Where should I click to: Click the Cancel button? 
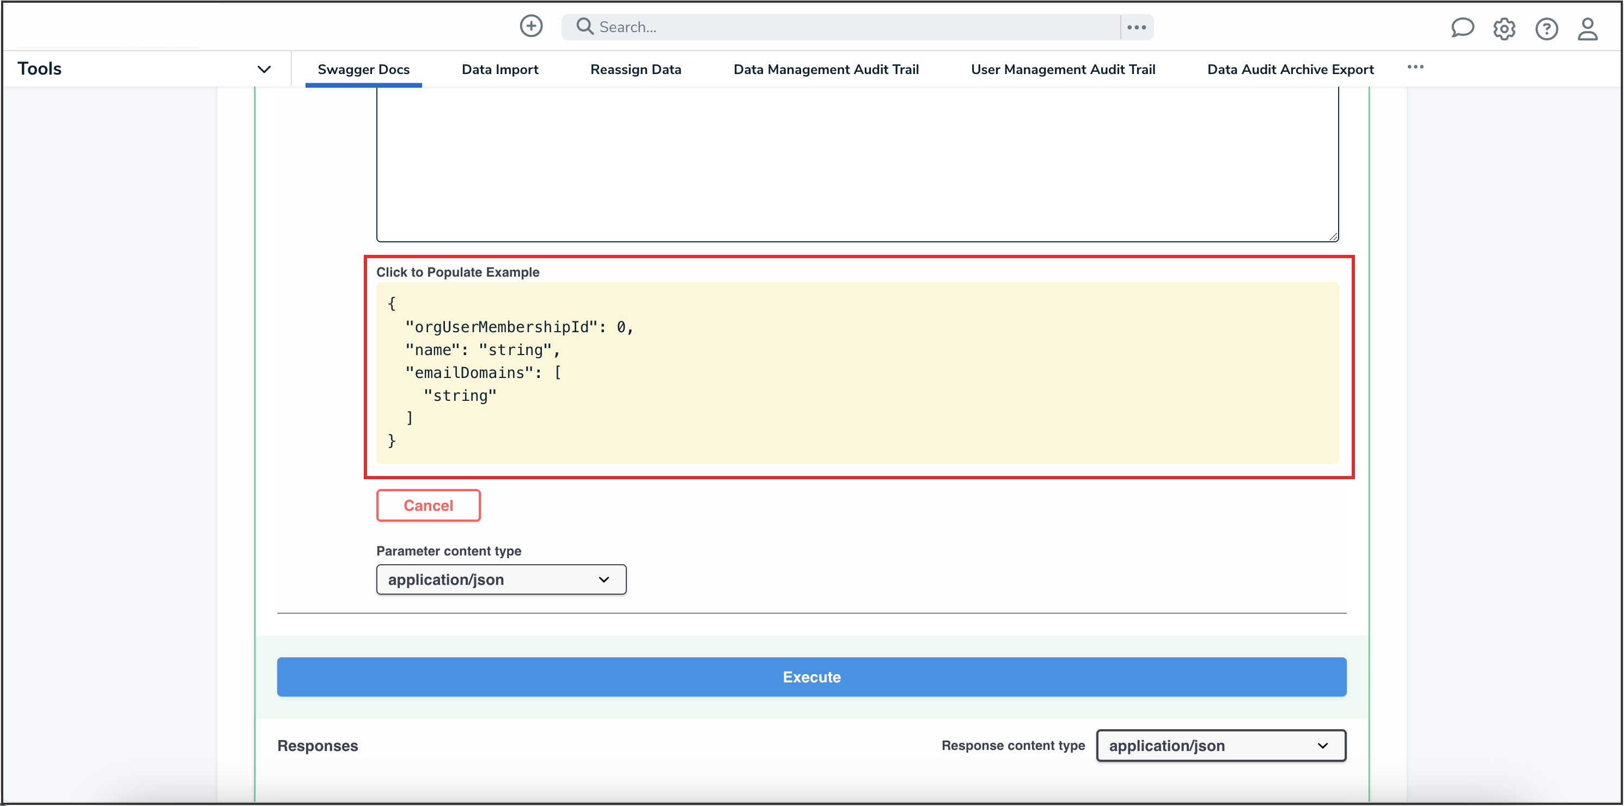point(428,505)
